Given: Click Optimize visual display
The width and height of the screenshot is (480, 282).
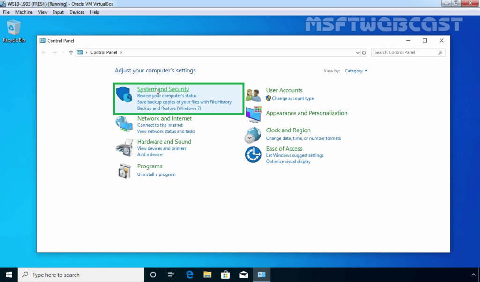Looking at the screenshot, I should click(x=288, y=162).
